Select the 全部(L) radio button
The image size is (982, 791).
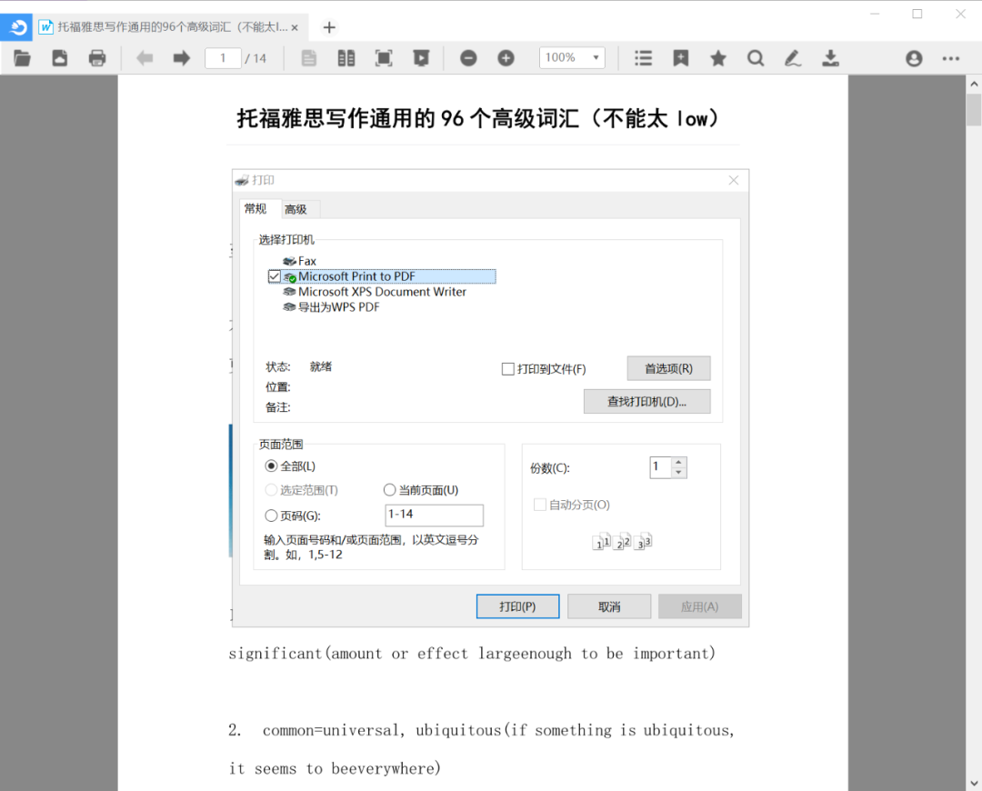(x=271, y=466)
